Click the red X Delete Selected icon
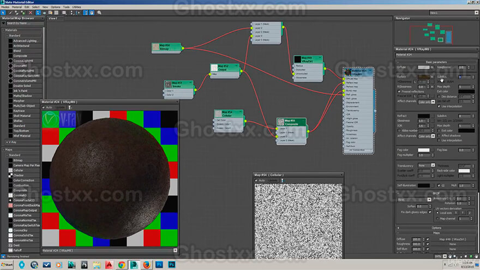The width and height of the screenshot is (480, 270). pyautogui.click(x=31, y=13)
